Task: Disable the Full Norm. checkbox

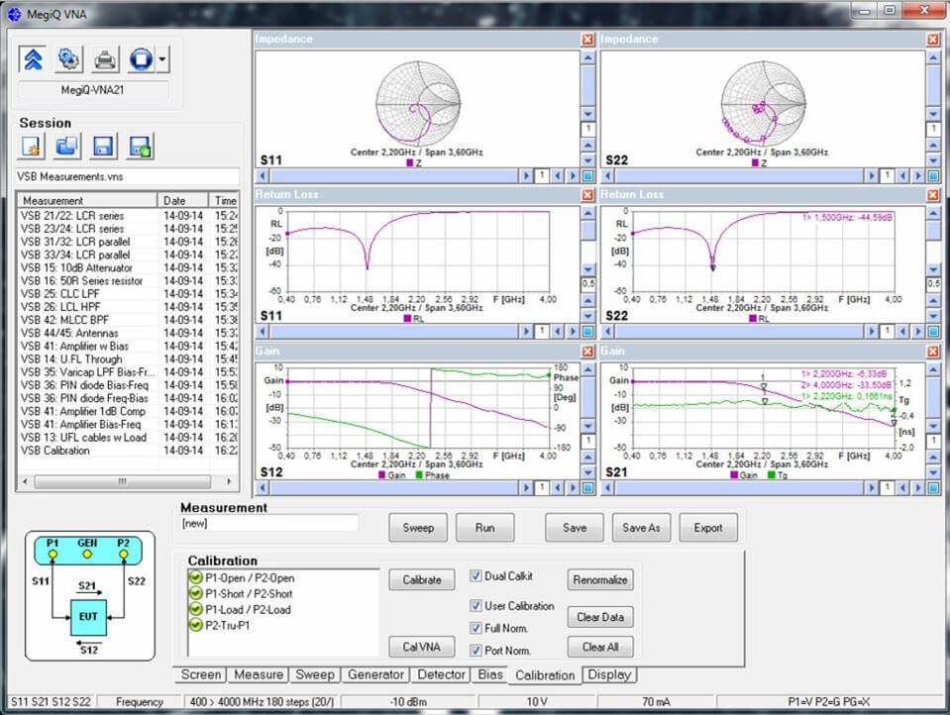Action: [x=476, y=629]
